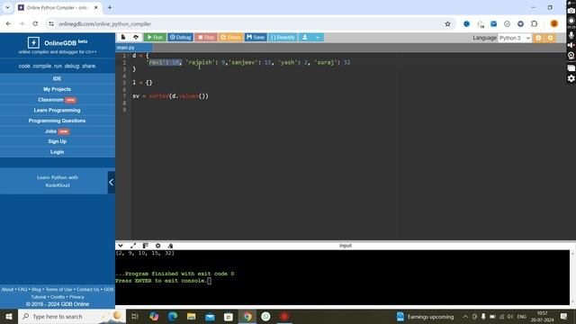
Task: Click the FAQ footer link
Action: (22, 290)
